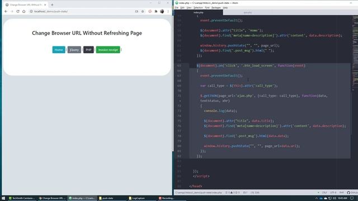358x201 pixels.
Task: Click the Invoice receipt button
Action: [x=108, y=50]
